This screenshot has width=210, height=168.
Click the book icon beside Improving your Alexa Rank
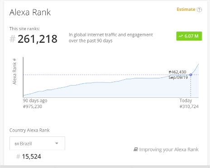(x=136, y=150)
